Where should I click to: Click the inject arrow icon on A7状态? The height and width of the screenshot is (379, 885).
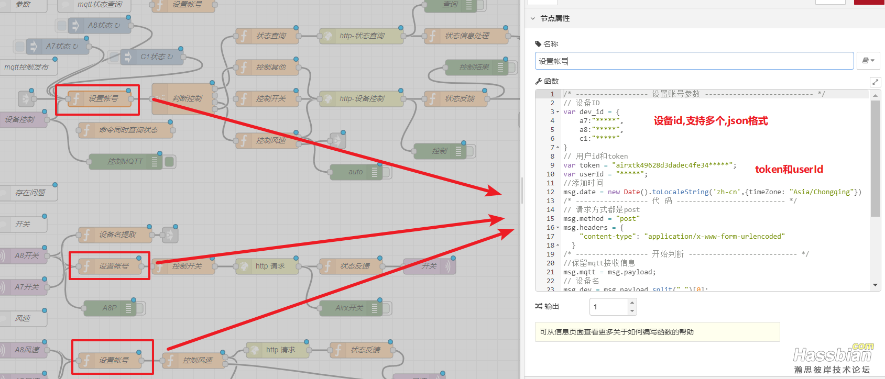[x=34, y=47]
